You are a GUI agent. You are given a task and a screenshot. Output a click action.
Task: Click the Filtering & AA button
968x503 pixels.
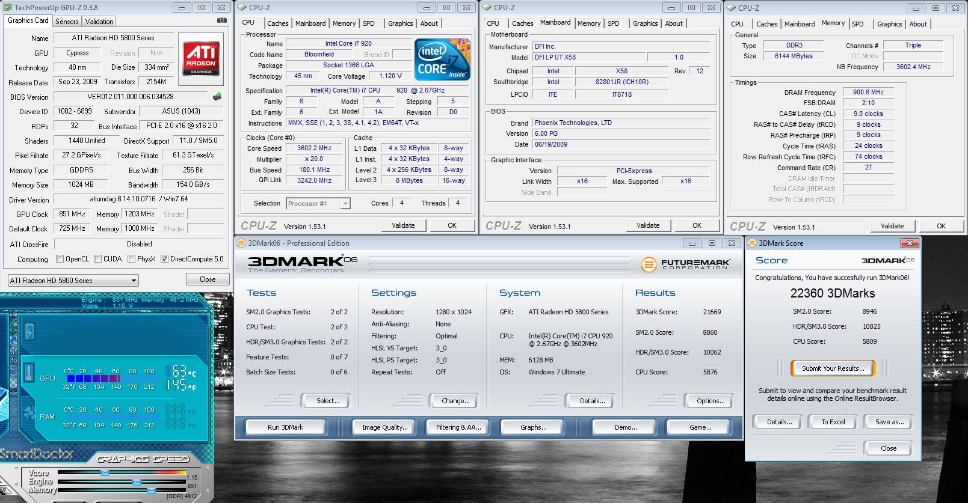[459, 427]
